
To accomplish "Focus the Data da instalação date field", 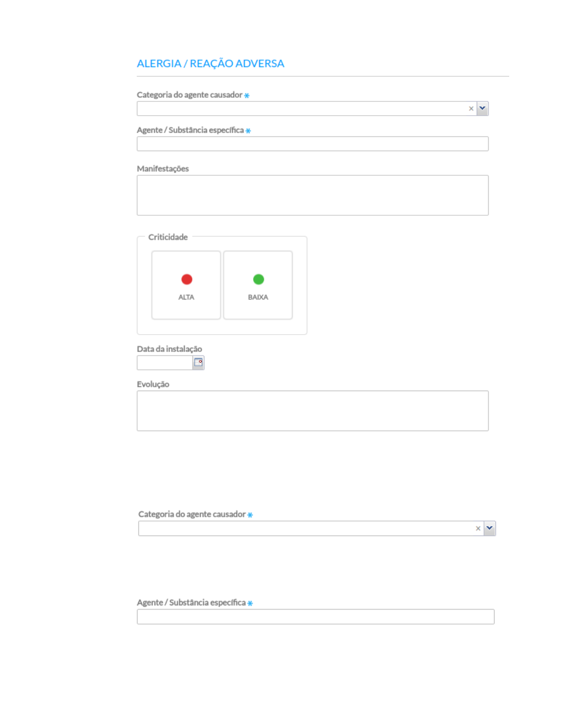I will tap(165, 363).
